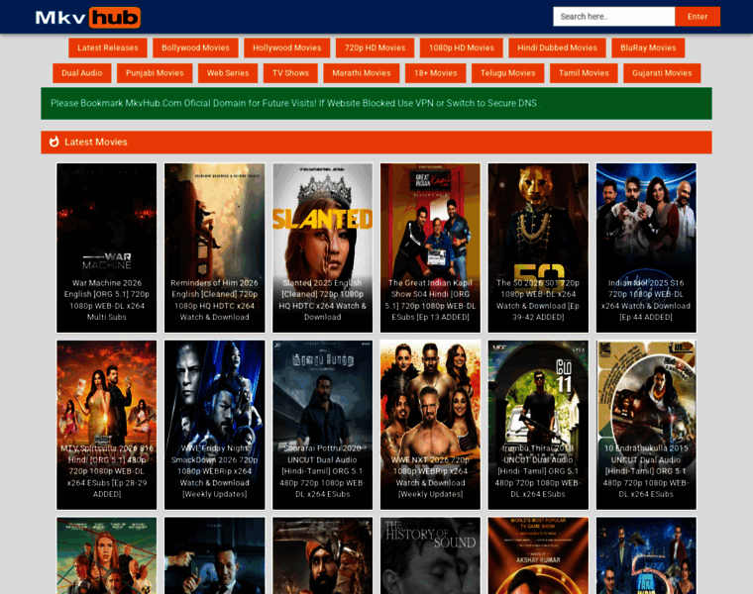Open the MTV Splitsvilla 2026 S16 card
This screenshot has width=753, height=594.
[107, 425]
